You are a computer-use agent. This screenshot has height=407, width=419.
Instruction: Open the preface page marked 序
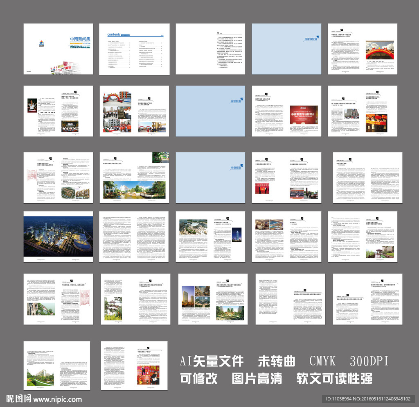click(x=210, y=49)
